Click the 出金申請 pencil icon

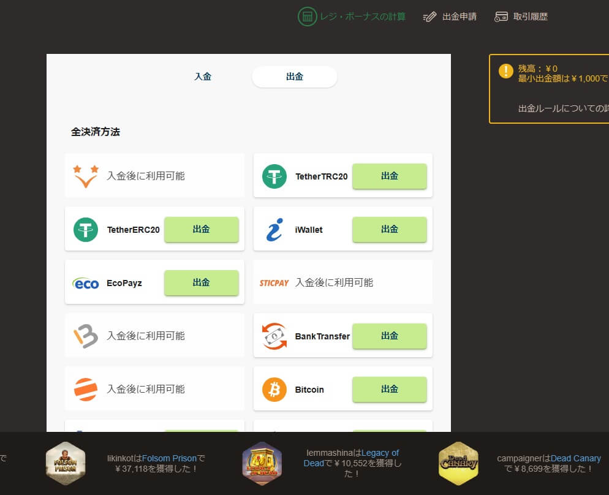pyautogui.click(x=429, y=17)
